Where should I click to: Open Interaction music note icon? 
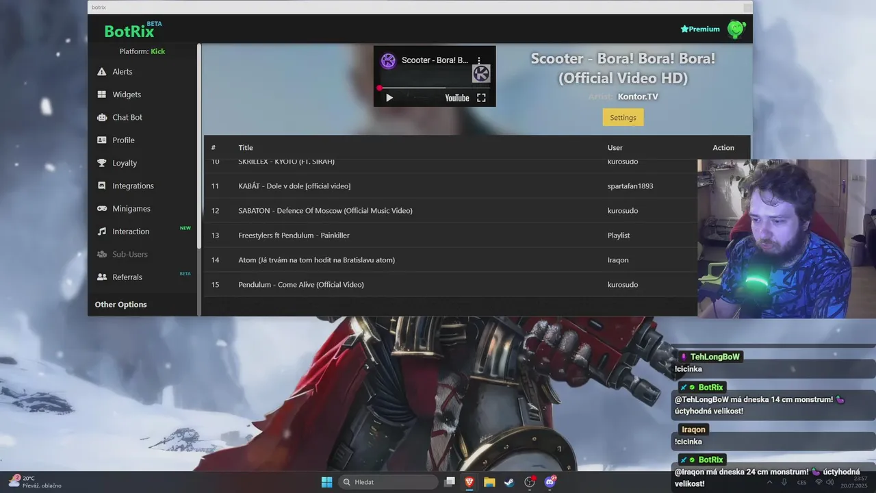(102, 231)
